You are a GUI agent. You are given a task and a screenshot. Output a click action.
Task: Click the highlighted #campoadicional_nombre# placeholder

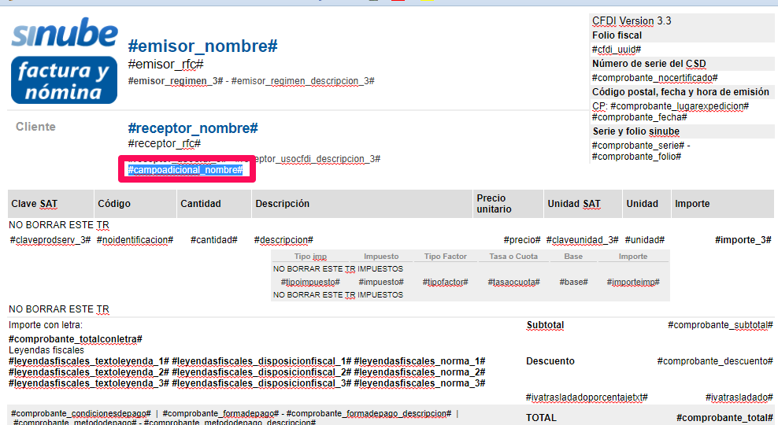[x=185, y=170]
